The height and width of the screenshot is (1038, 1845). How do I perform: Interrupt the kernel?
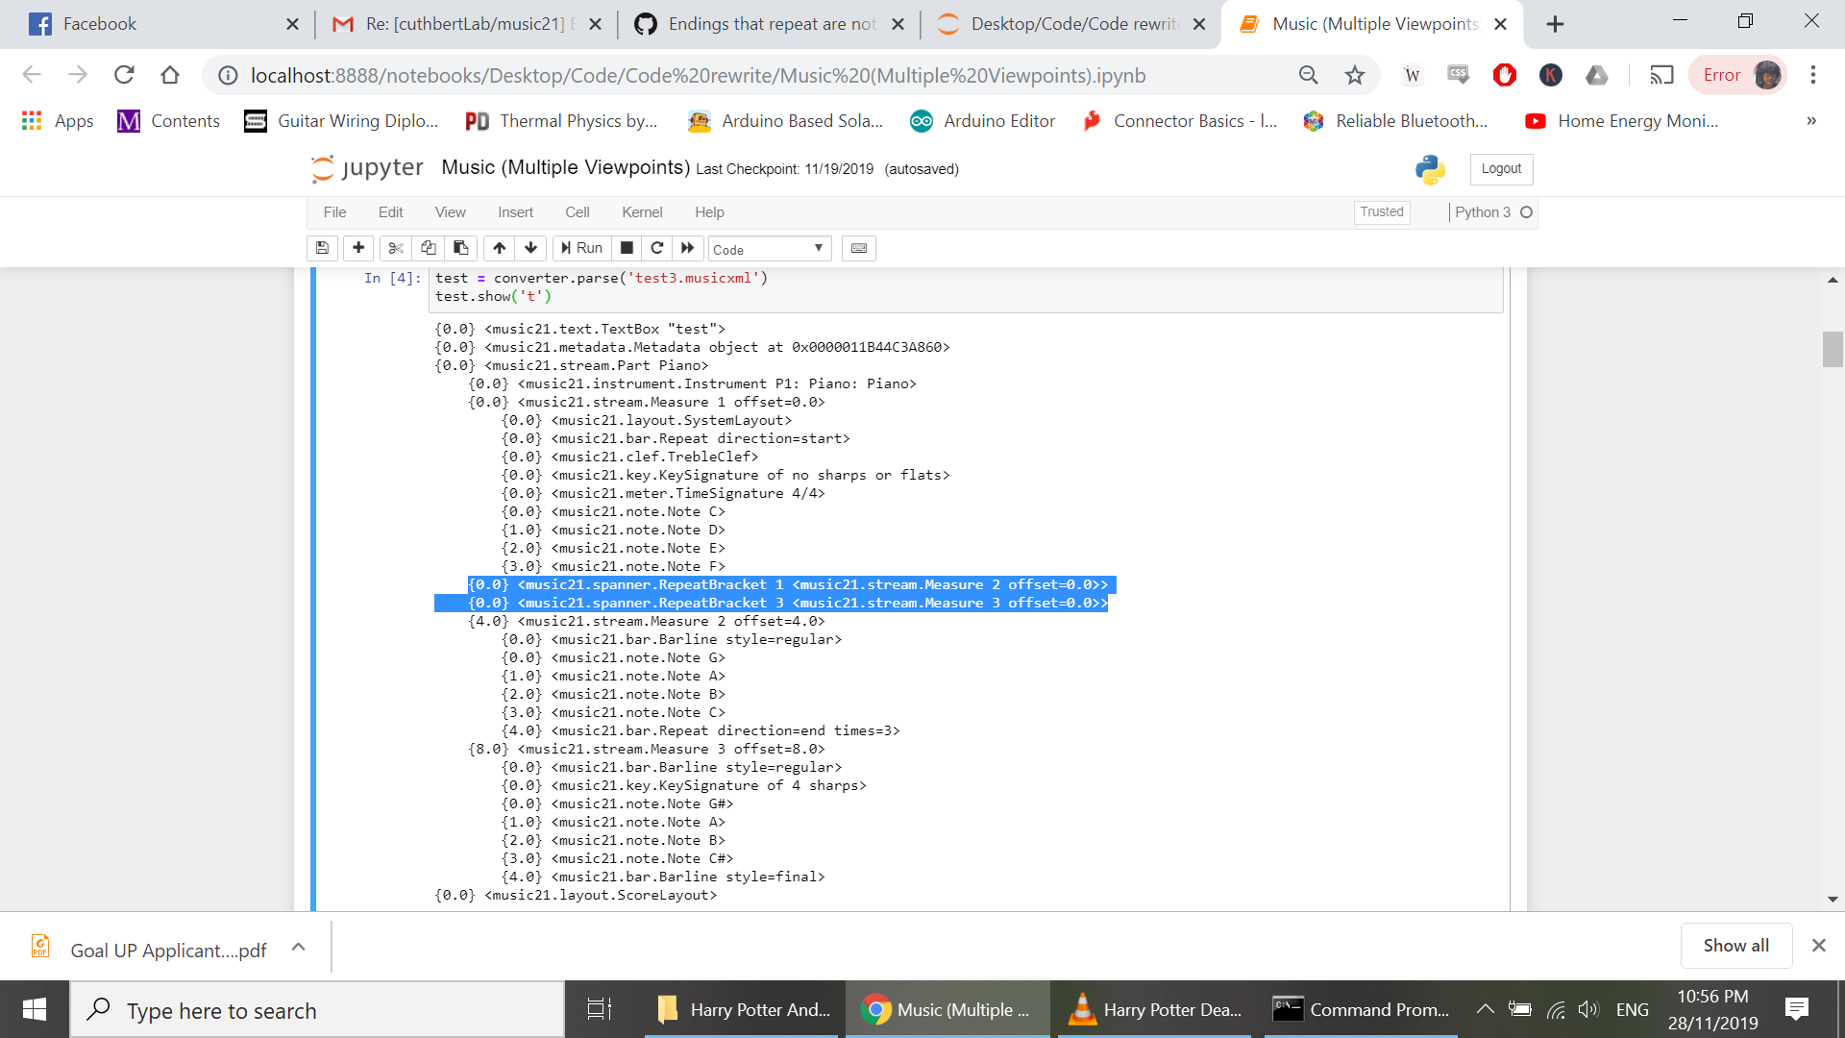[627, 248]
